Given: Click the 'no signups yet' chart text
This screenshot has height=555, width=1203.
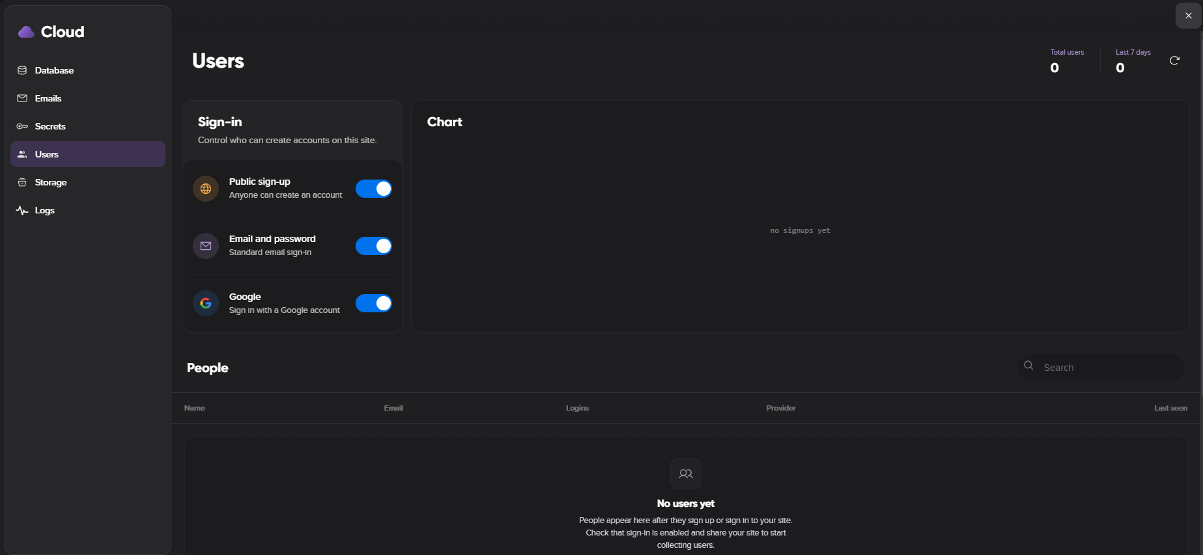Looking at the screenshot, I should click(800, 230).
